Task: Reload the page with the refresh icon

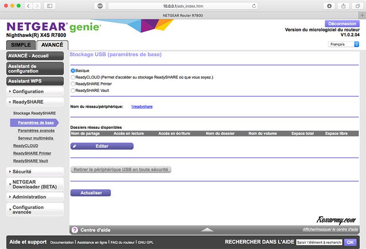Action: pos(254,6)
